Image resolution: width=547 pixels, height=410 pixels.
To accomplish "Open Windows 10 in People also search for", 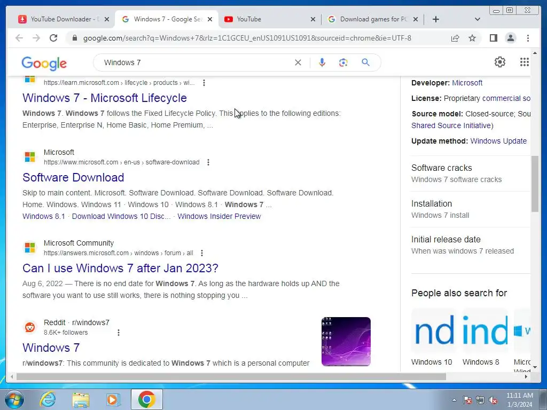I will pyautogui.click(x=434, y=337).
